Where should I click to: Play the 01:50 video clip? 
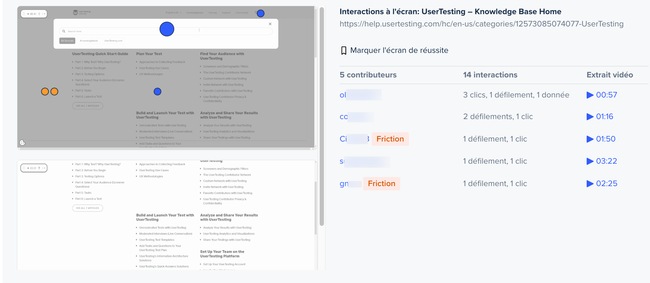tap(601, 139)
